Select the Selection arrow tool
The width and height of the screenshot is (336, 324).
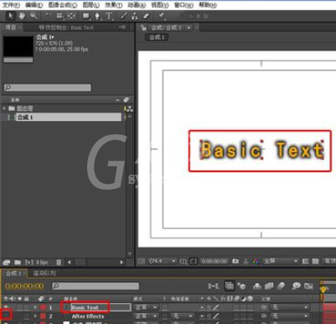[11, 16]
